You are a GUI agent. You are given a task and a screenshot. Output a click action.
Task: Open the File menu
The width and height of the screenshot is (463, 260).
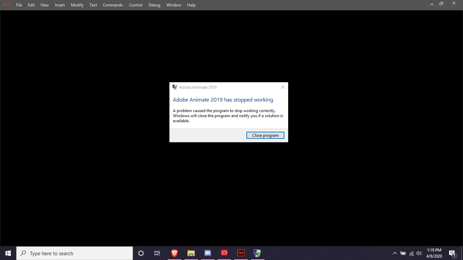click(x=19, y=5)
